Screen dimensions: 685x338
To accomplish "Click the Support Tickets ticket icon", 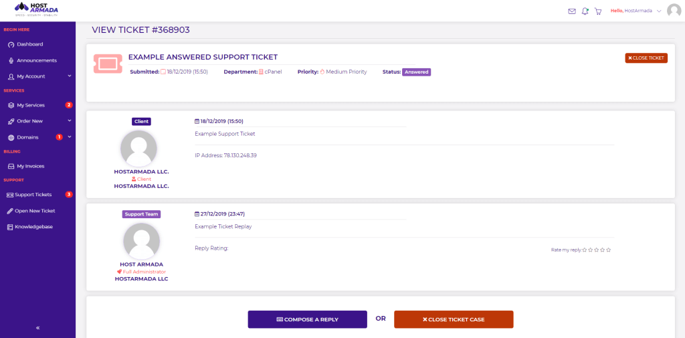I will (x=9, y=195).
